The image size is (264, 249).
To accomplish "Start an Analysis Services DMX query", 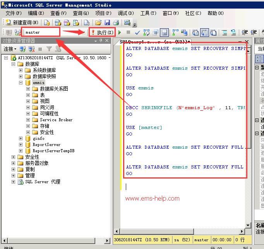I will (x=67, y=22).
